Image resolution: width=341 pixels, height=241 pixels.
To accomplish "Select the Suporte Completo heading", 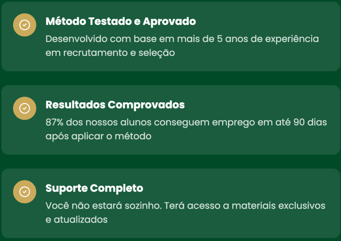I will point(94,188).
